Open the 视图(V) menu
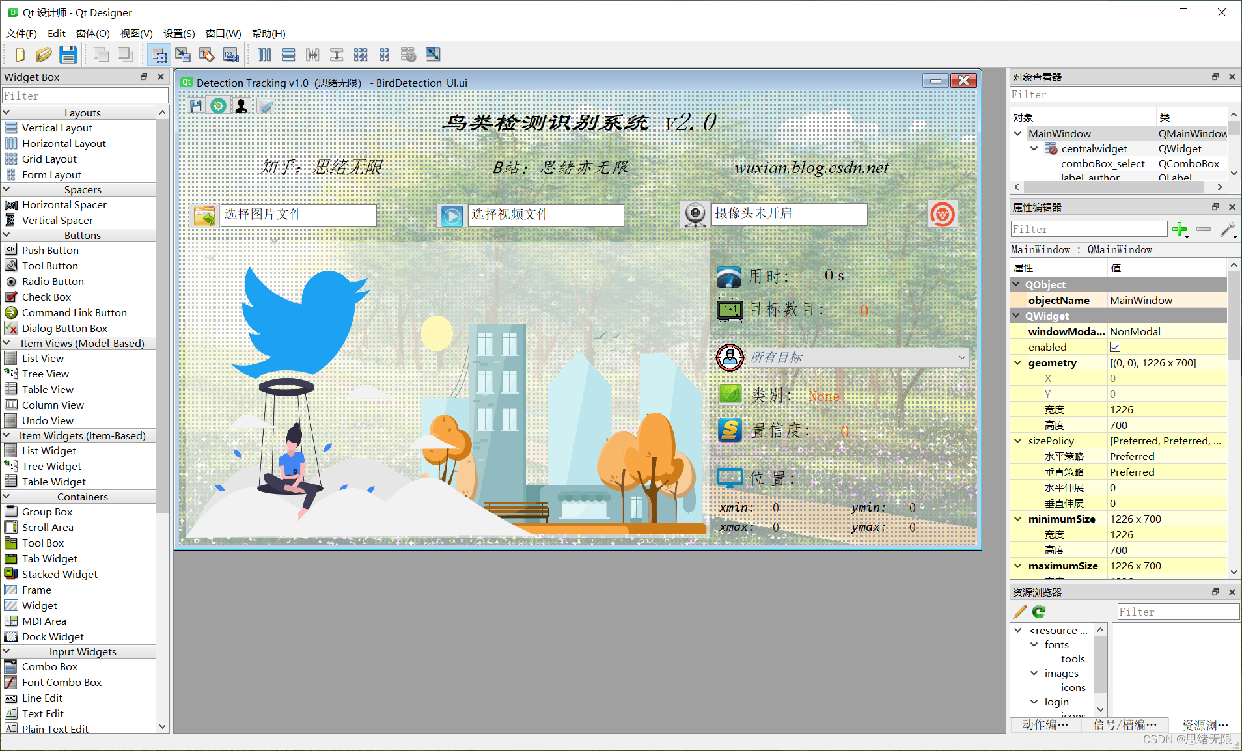The height and width of the screenshot is (751, 1242). [x=136, y=33]
